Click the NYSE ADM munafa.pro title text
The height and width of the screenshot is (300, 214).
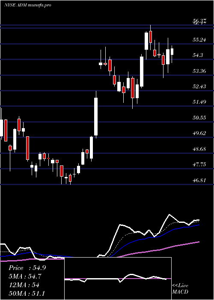click(28, 5)
